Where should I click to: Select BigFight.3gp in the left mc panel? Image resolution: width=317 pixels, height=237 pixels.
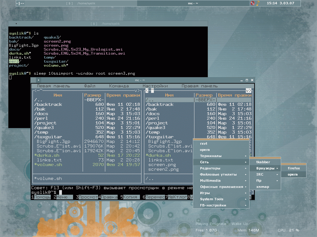(87, 141)
